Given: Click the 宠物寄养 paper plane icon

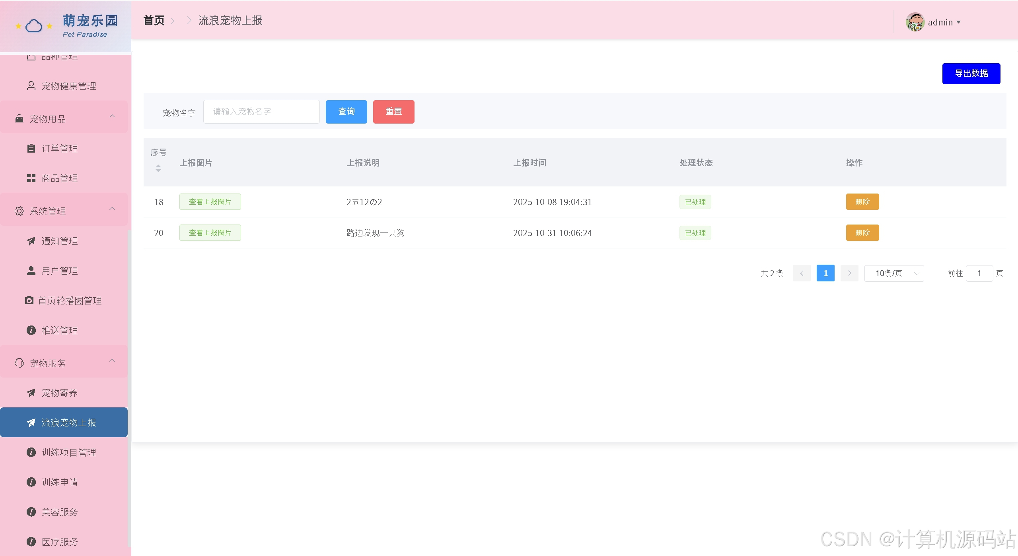Looking at the screenshot, I should tap(31, 393).
